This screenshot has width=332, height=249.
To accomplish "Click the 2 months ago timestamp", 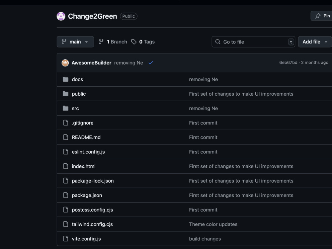I will (315, 62).
